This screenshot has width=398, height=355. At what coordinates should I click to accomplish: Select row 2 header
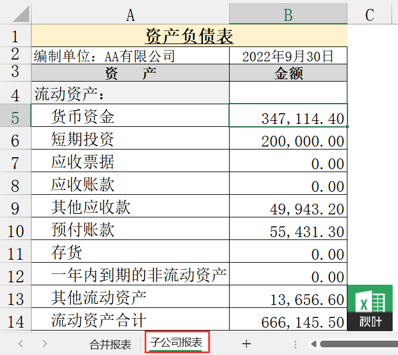coord(15,55)
